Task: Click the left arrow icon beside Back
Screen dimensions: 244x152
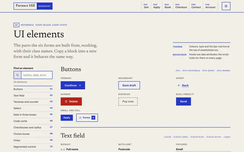Action: [x=179, y=85]
